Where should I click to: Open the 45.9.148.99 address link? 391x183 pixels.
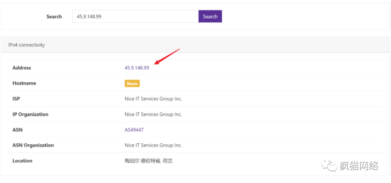(137, 67)
